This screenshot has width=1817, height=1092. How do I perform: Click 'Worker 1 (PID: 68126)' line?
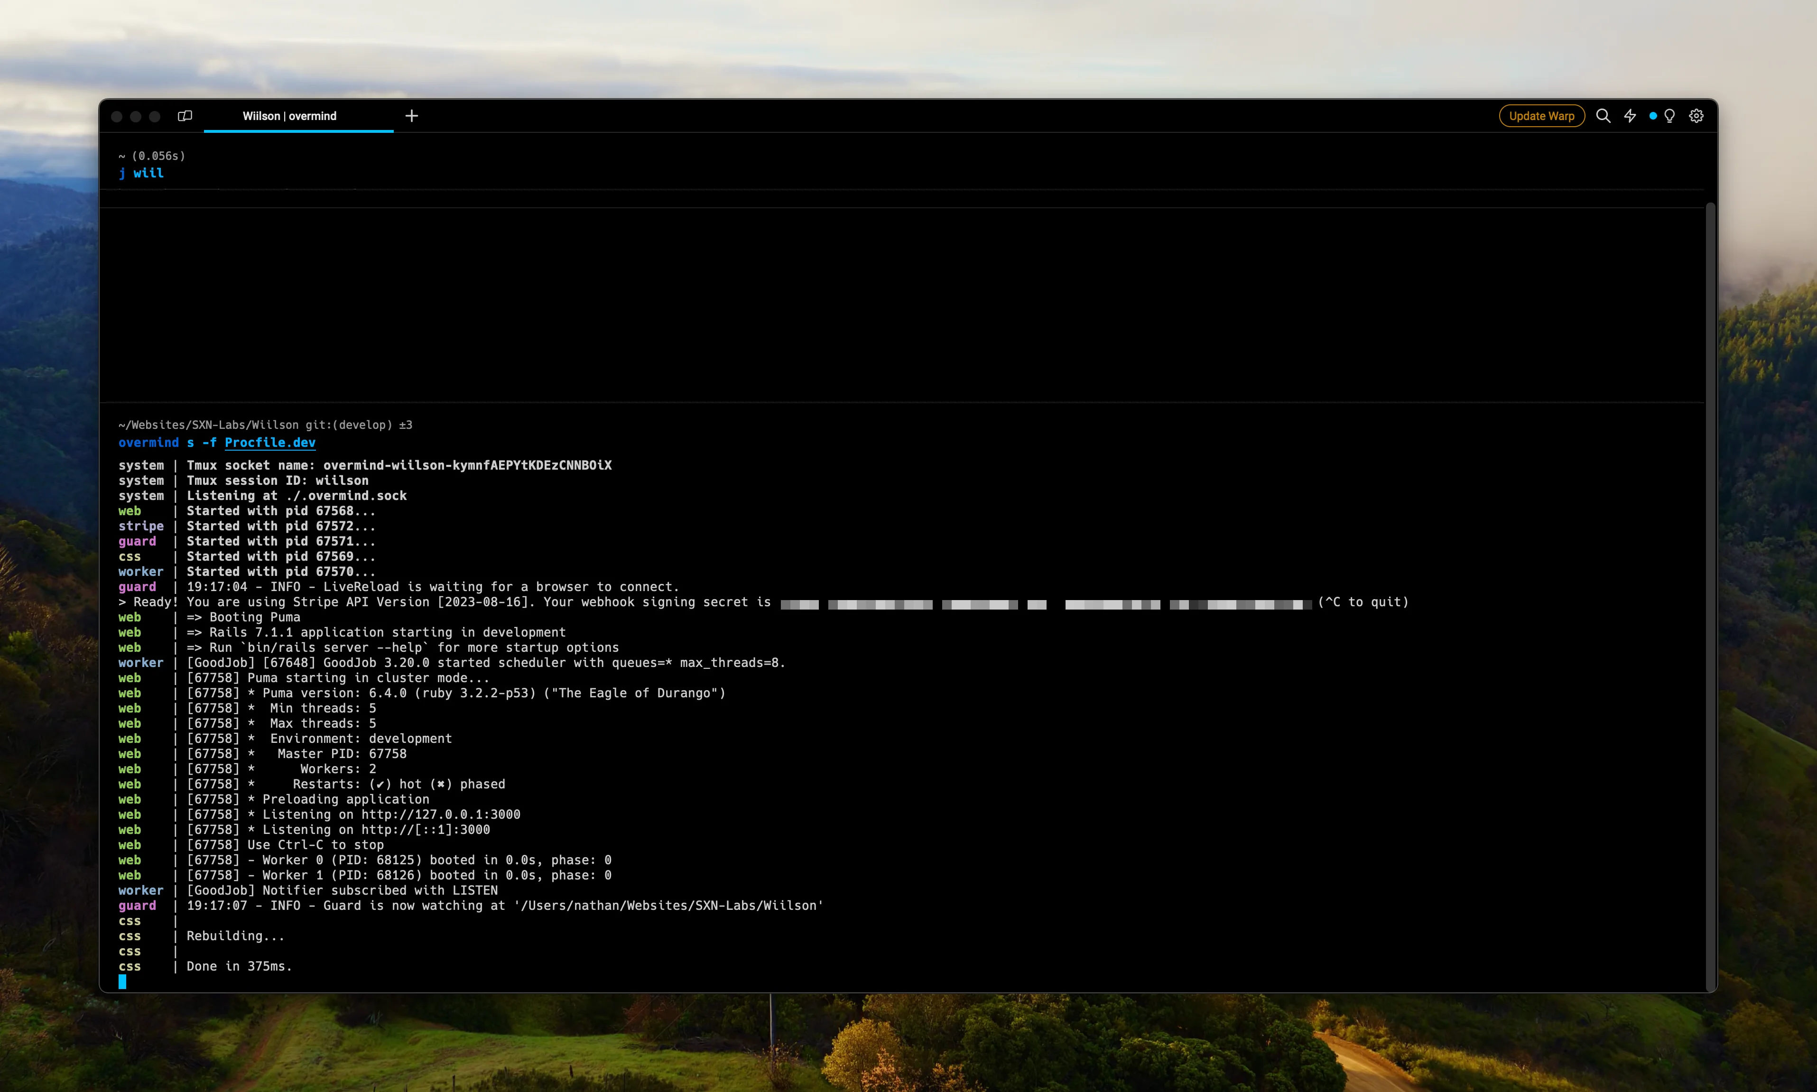click(x=399, y=876)
